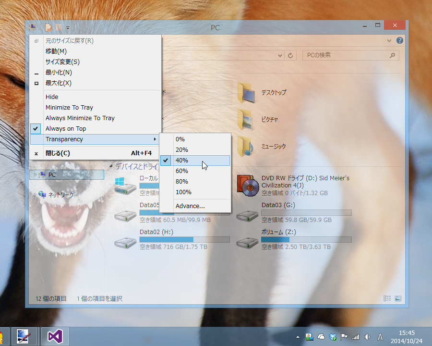Viewport: 432px width, 346px height.
Task: Switch to details view in status bar
Action: pyautogui.click(x=387, y=298)
